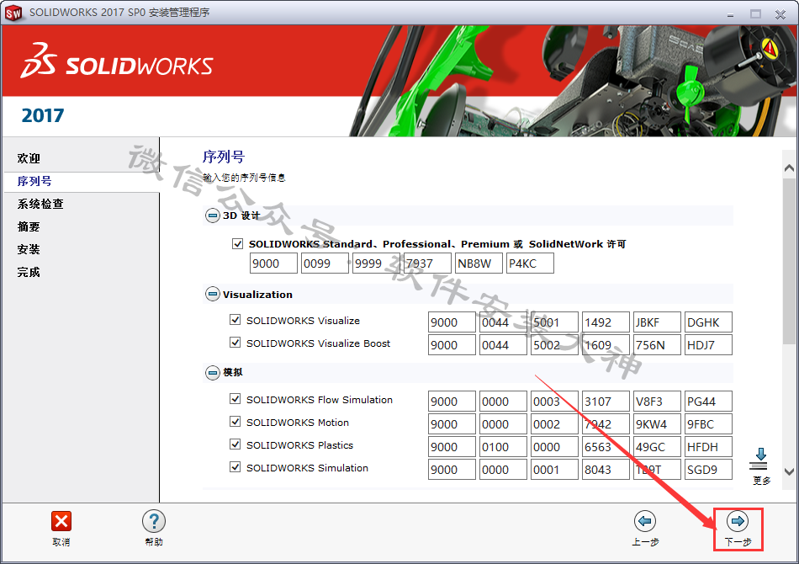This screenshot has height=564, width=799.
Task: Maximize the installation manager window
Action: click(756, 14)
